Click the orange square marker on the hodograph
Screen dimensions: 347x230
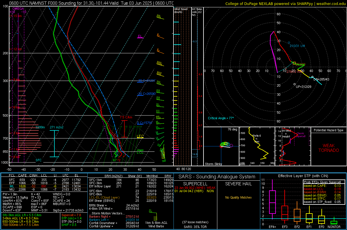[294, 63]
